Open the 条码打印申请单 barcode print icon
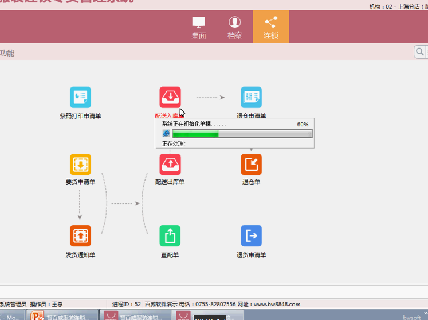 (x=80, y=98)
